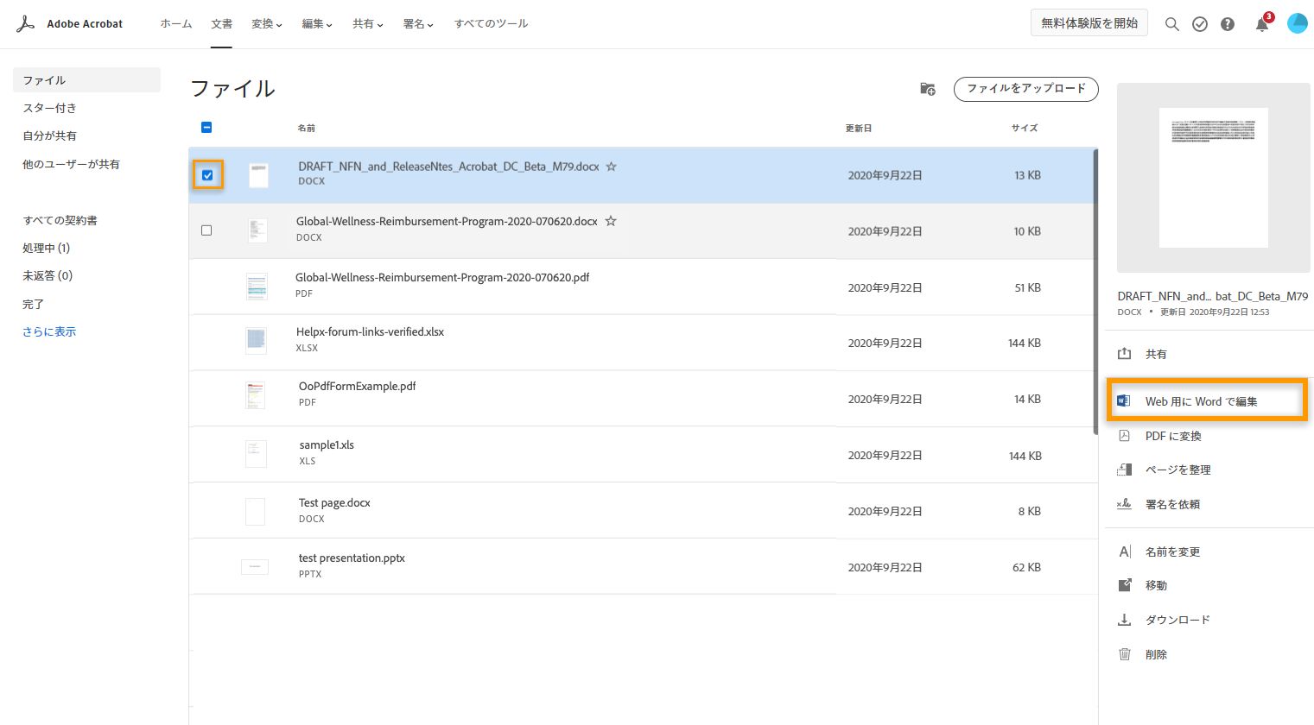Sort by the サイズ column header
This screenshot has height=725, width=1314.
[1025, 128]
